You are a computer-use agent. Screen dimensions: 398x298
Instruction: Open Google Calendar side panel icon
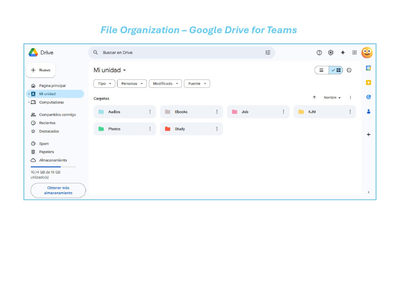click(368, 68)
